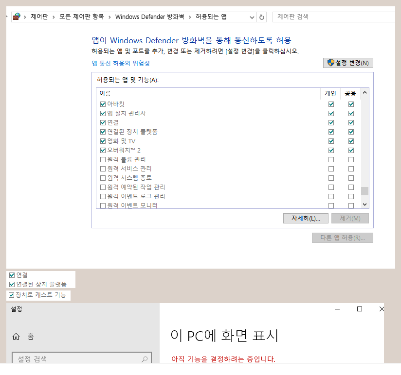The height and width of the screenshot is (375, 401).
Task: Click the 홈 icon in Settings window
Action: coord(16,337)
